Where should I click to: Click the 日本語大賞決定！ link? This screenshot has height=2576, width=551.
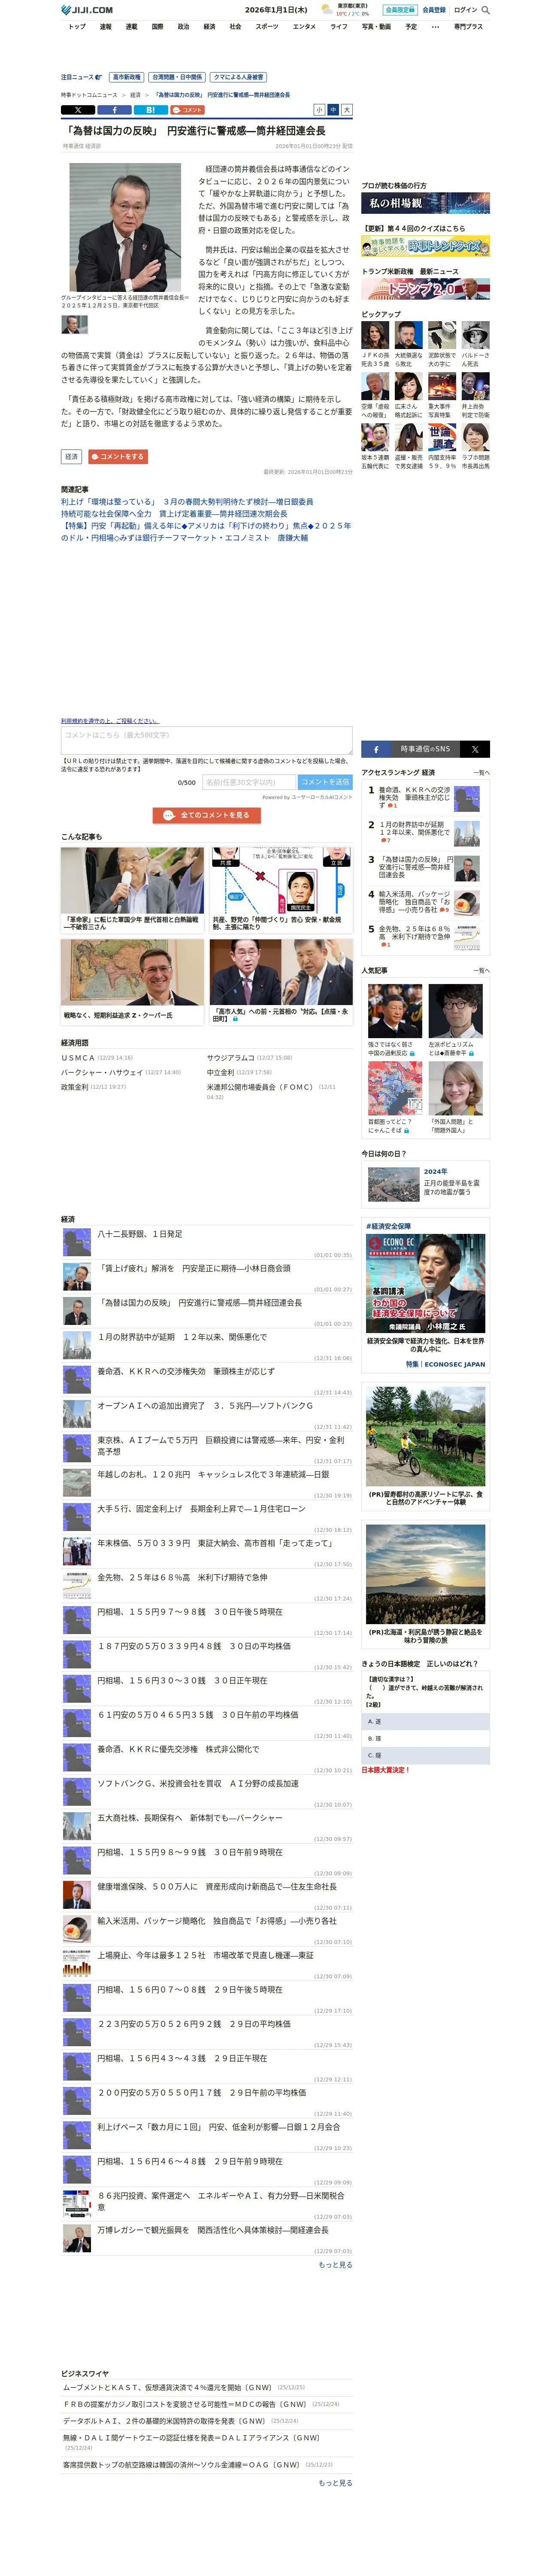[385, 1770]
